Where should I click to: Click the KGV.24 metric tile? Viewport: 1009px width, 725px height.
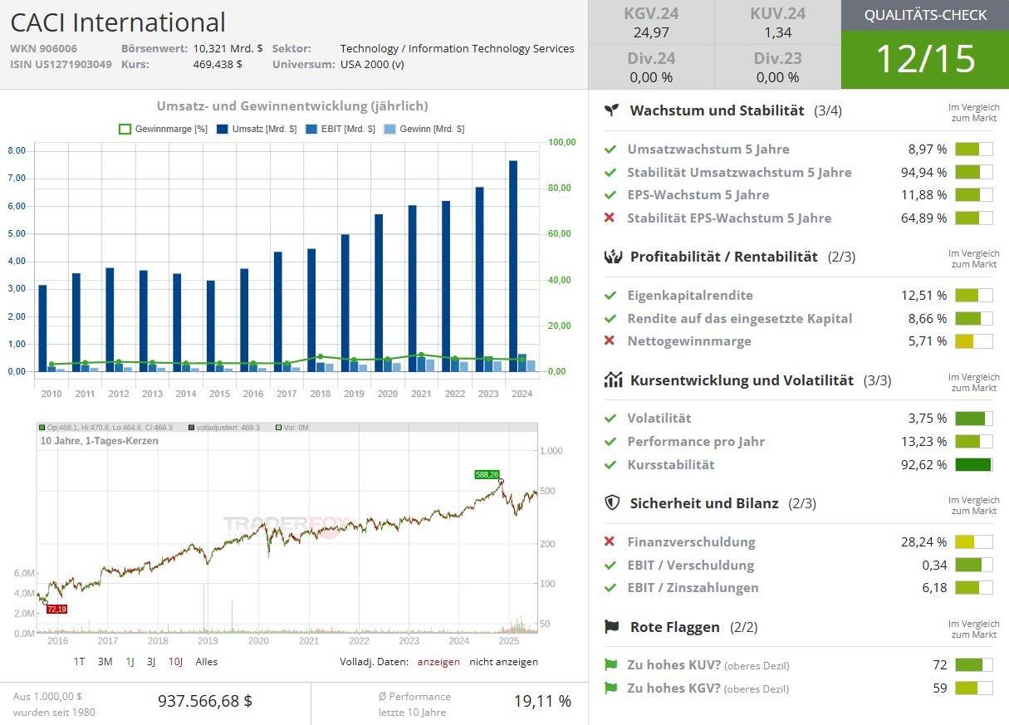click(651, 22)
